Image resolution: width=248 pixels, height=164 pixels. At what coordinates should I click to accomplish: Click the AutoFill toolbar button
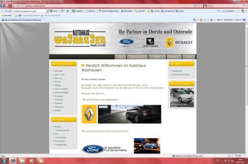coord(140,11)
